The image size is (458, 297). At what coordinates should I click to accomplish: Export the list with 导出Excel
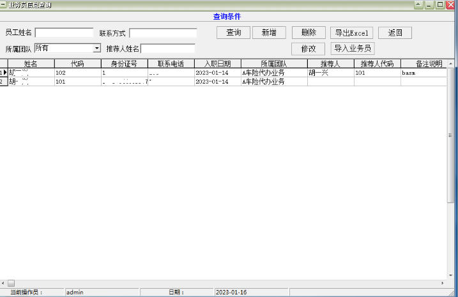tap(351, 33)
